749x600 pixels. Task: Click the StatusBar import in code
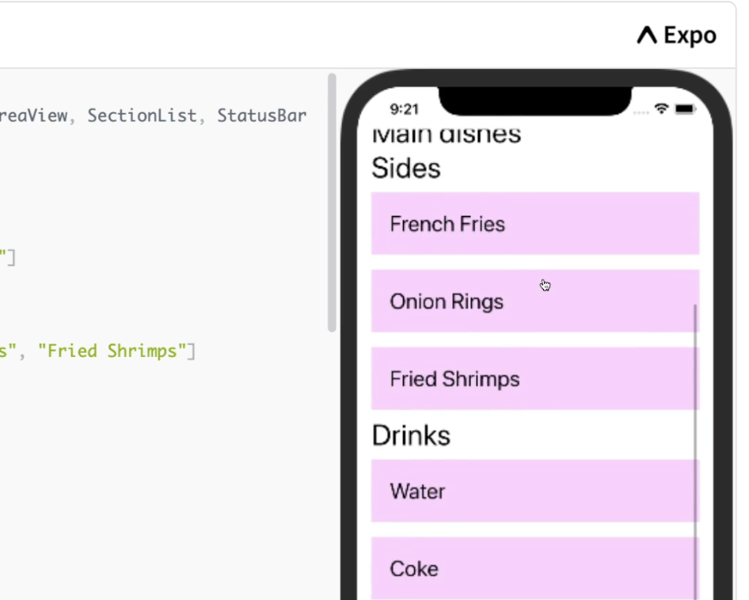coord(262,116)
